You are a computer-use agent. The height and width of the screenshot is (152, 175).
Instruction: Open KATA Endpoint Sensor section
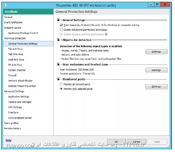[x=20, y=118]
